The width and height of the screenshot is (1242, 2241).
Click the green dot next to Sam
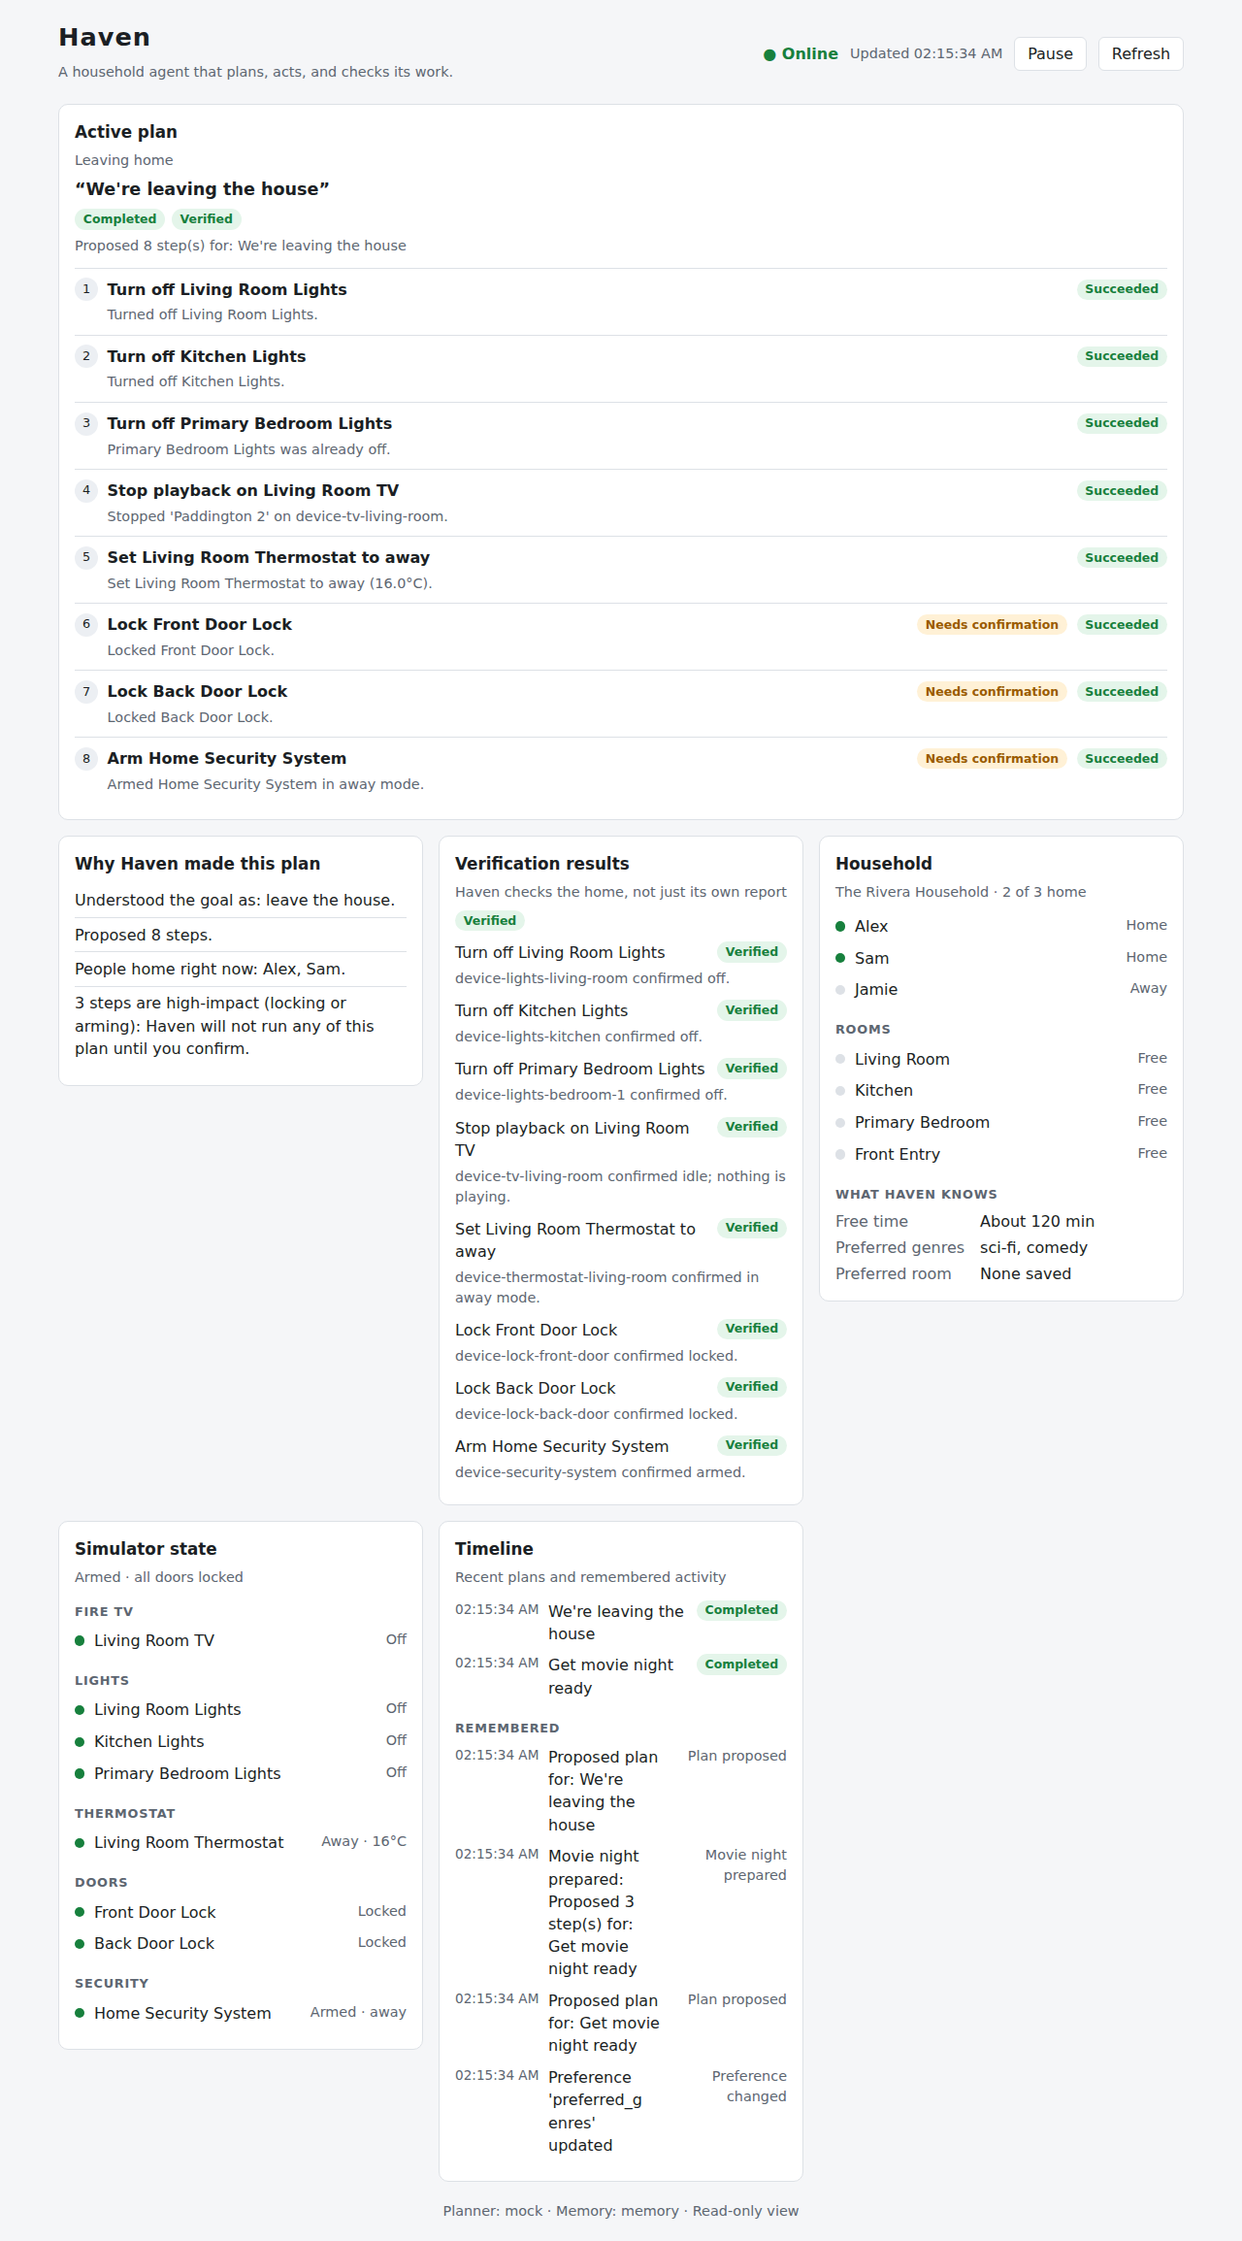[x=840, y=958]
